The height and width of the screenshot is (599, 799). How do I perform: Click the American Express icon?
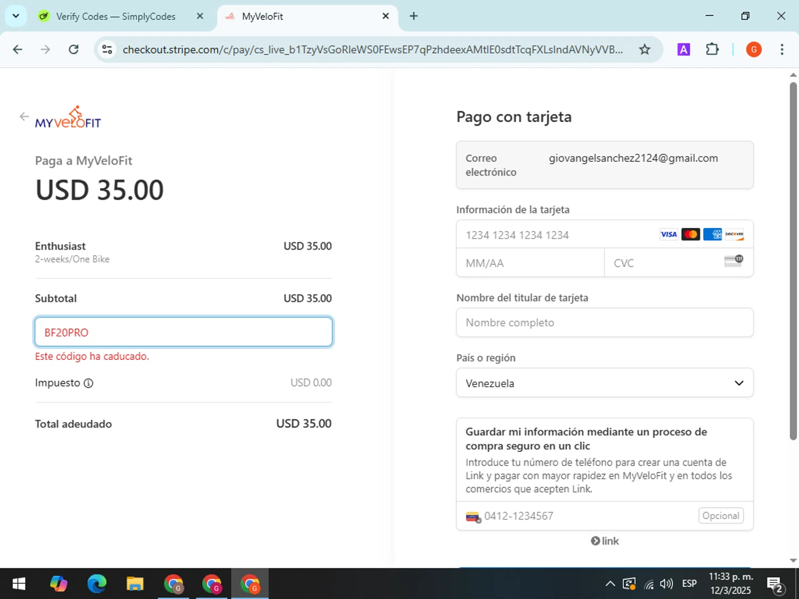[712, 234]
